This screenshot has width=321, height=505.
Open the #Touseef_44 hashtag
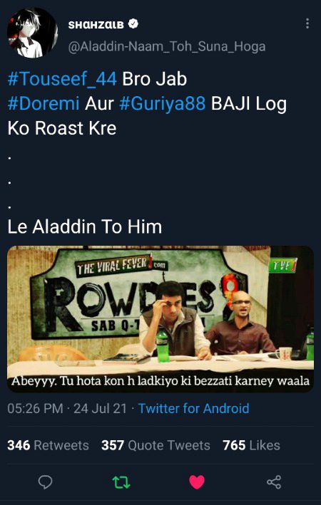click(x=62, y=79)
